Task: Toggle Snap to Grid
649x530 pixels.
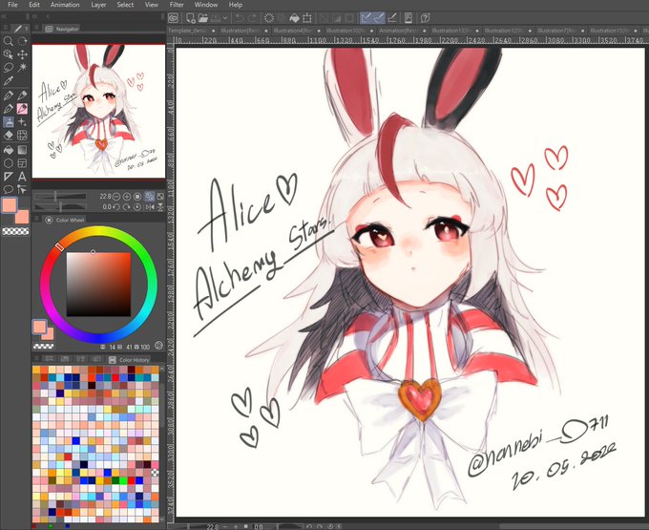Action: tap(392, 18)
